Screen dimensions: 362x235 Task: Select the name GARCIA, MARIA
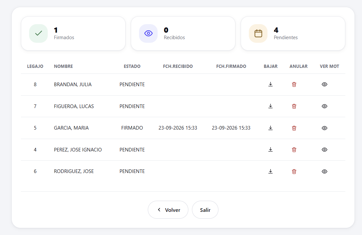click(71, 128)
